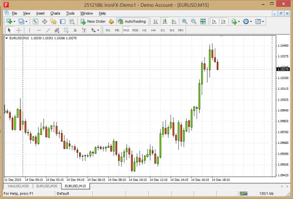Show the Market Watch window

point(35,21)
